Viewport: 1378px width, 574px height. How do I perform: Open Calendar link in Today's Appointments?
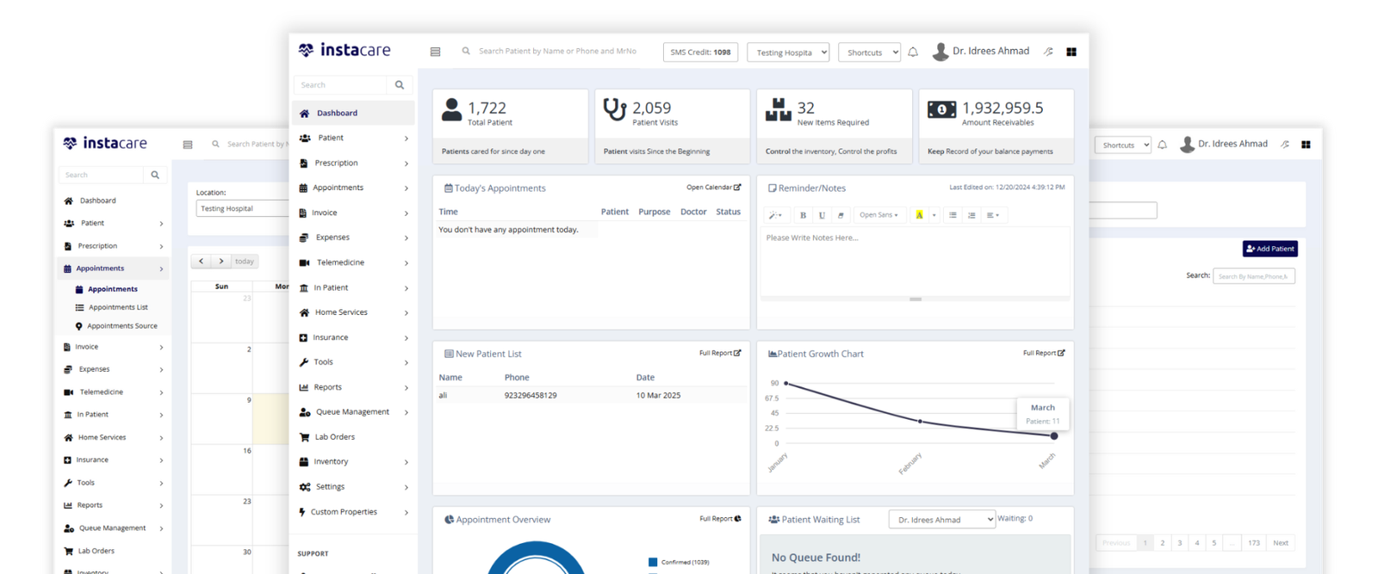713,188
